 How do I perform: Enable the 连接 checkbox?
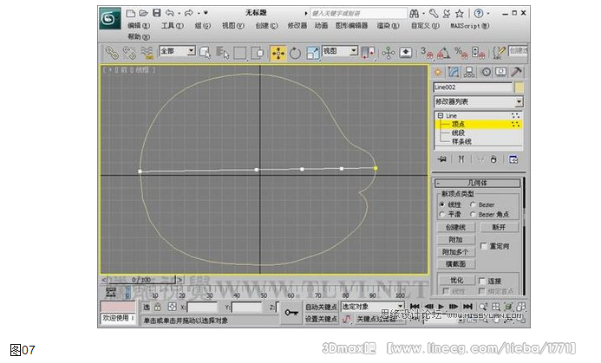[x=482, y=281]
